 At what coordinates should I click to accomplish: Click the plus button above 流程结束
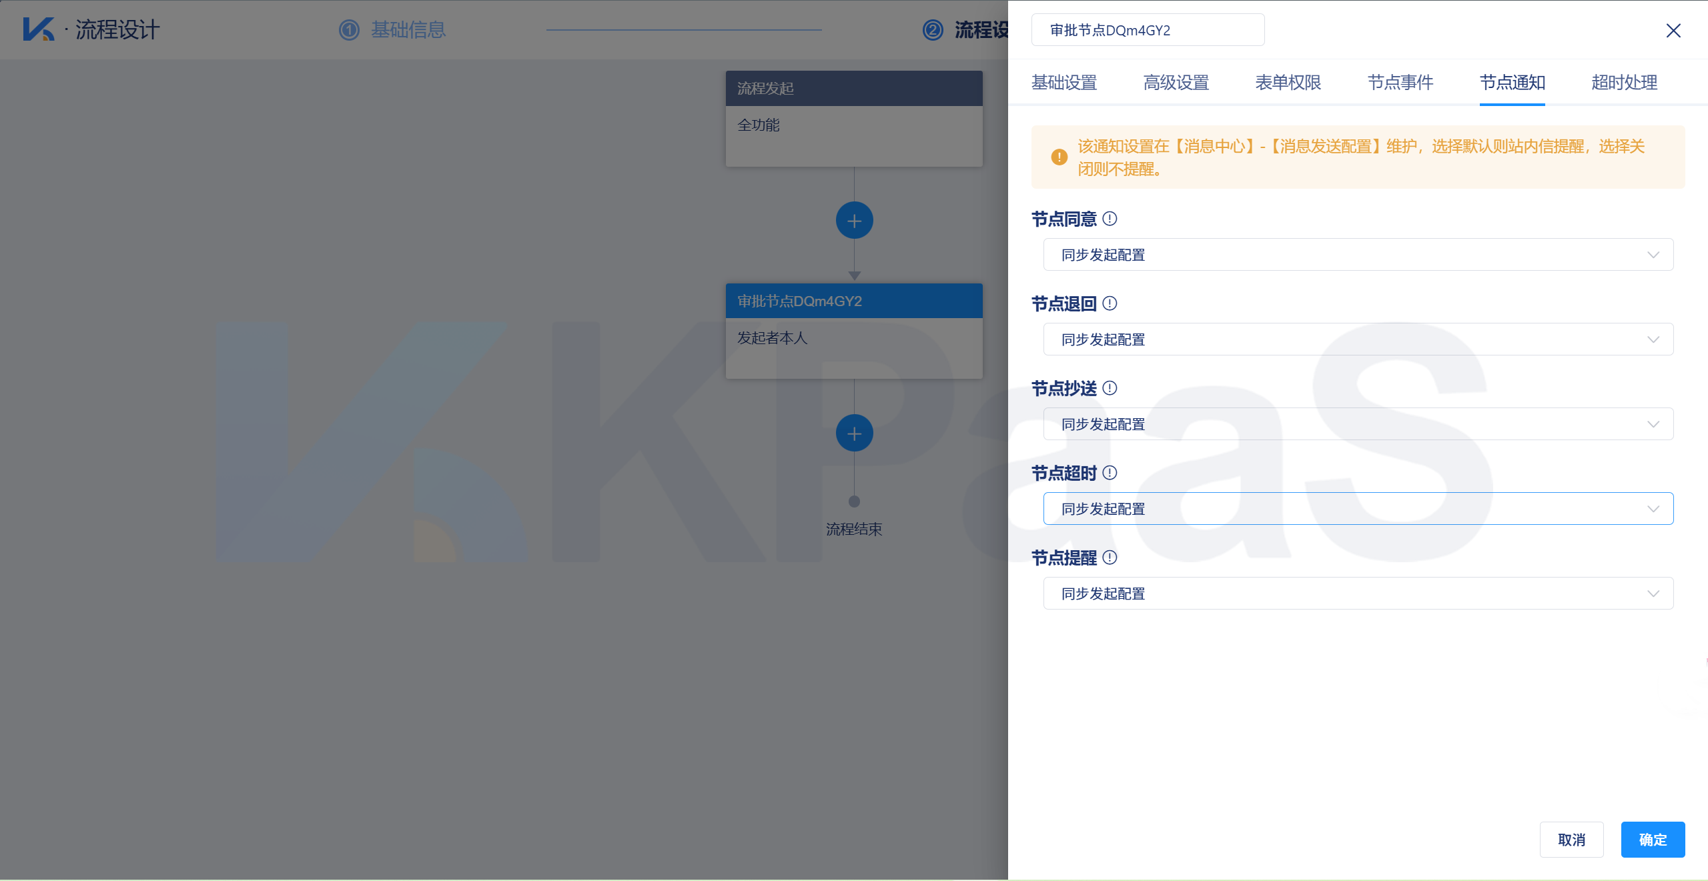pyautogui.click(x=854, y=433)
